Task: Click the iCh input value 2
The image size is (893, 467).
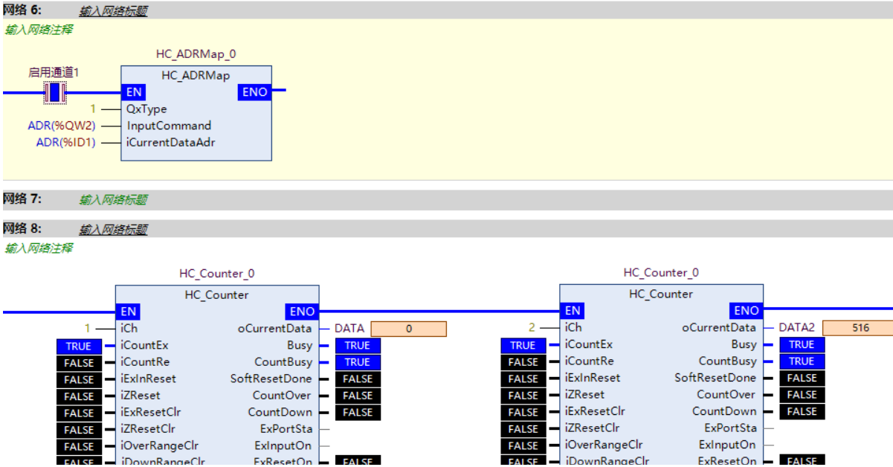Action: coord(532,328)
